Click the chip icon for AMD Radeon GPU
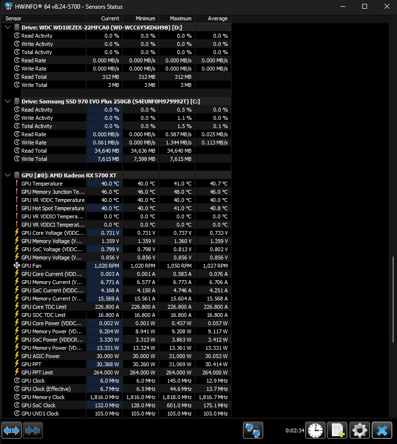397x444 pixels. (17, 175)
